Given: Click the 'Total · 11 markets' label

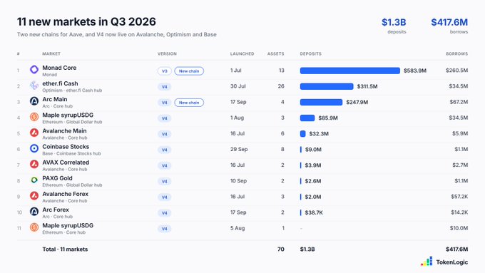Looking at the screenshot, I should tap(65, 249).
